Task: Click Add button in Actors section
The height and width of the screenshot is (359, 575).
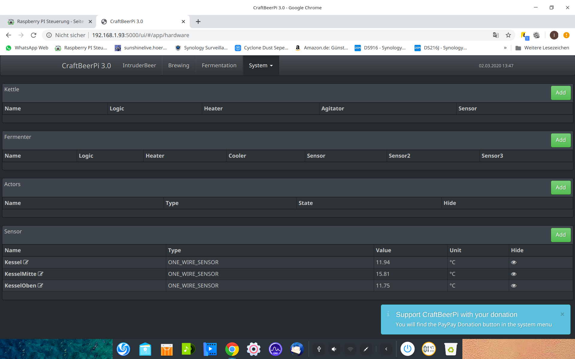Action: click(x=560, y=188)
